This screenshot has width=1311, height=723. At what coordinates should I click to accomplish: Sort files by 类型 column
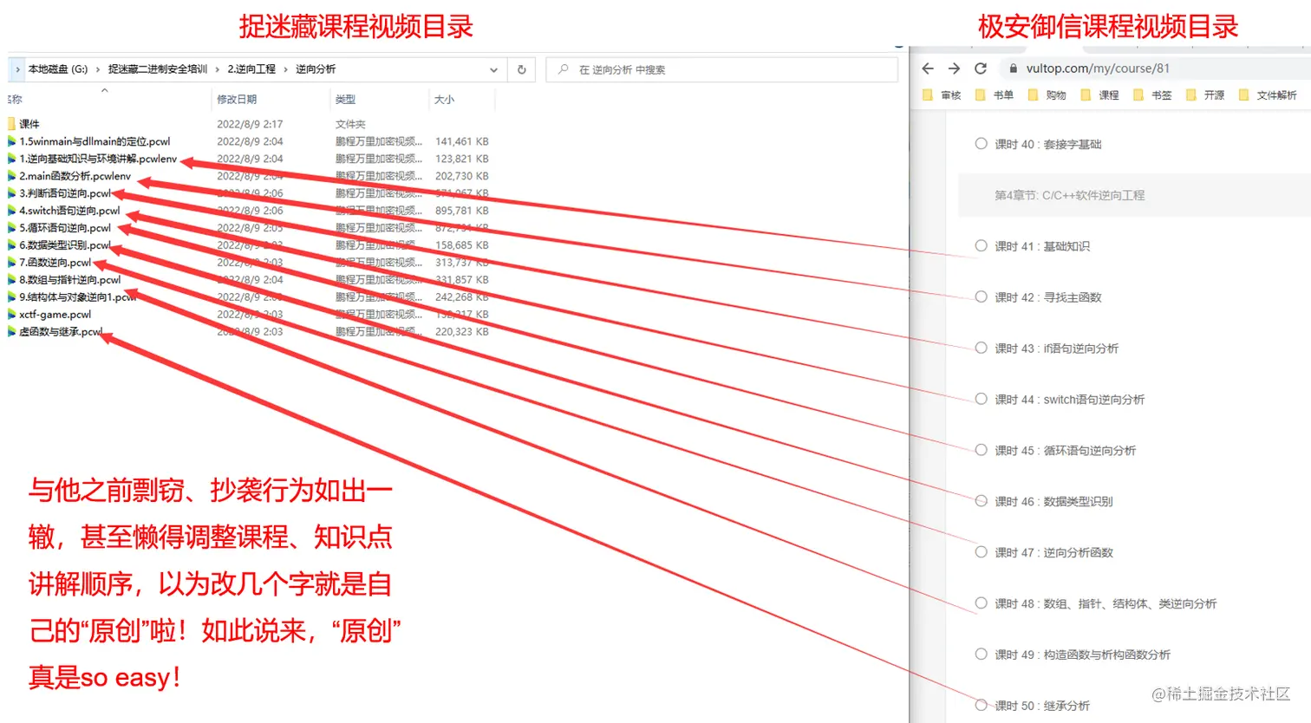(x=345, y=100)
